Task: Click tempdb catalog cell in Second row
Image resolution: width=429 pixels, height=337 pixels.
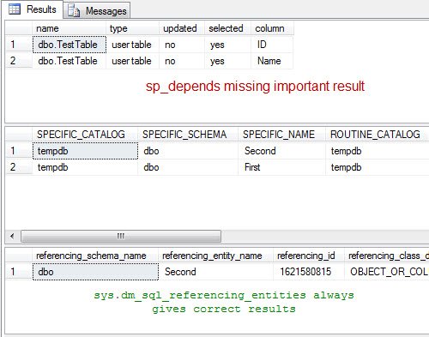Action: pos(85,151)
